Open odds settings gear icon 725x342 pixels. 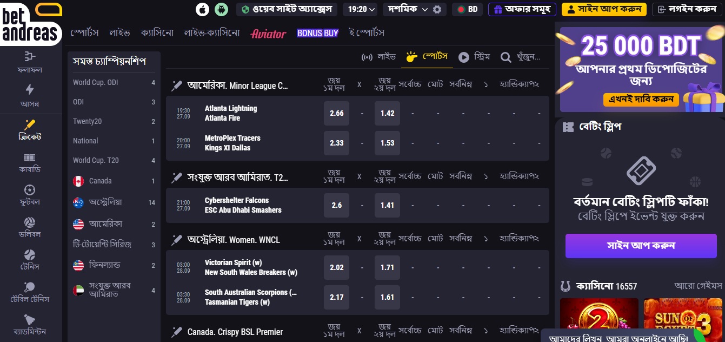(437, 9)
